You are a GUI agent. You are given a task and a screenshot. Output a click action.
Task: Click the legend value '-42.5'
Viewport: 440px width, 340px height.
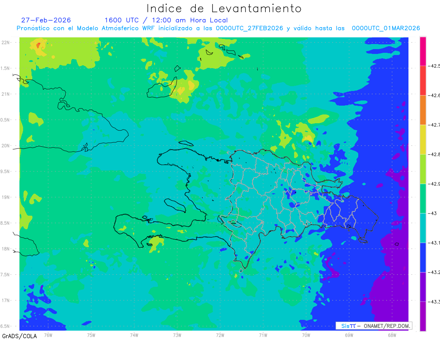434,66
